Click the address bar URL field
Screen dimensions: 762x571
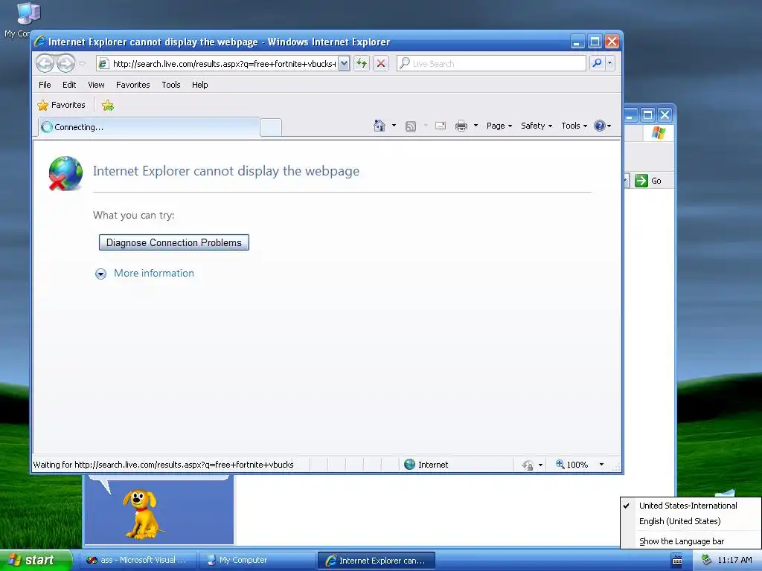[x=217, y=64]
